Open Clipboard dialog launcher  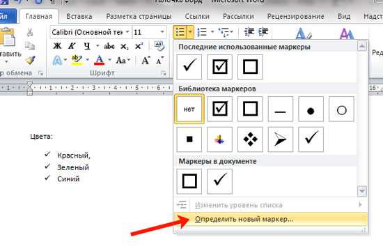[x=40, y=73]
